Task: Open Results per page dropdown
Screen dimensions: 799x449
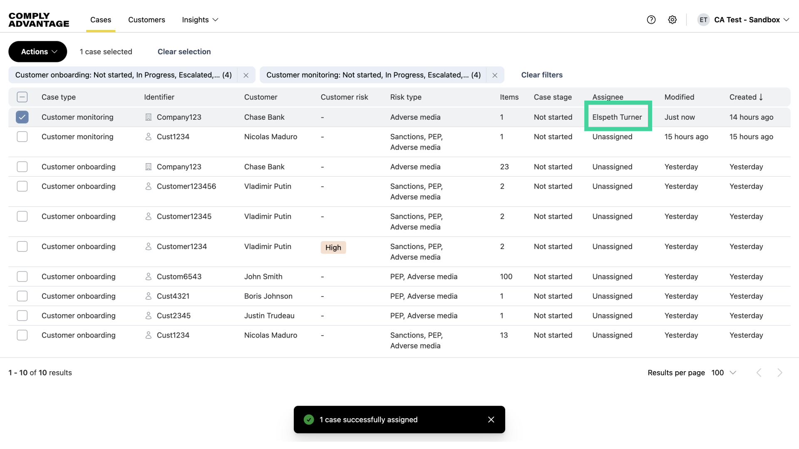Action: click(x=724, y=373)
